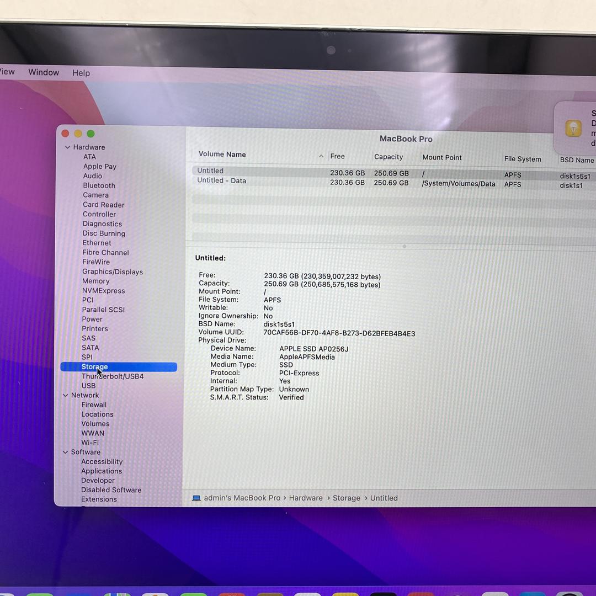Select Printers in the sidebar
This screenshot has width=596, height=596.
95,328
